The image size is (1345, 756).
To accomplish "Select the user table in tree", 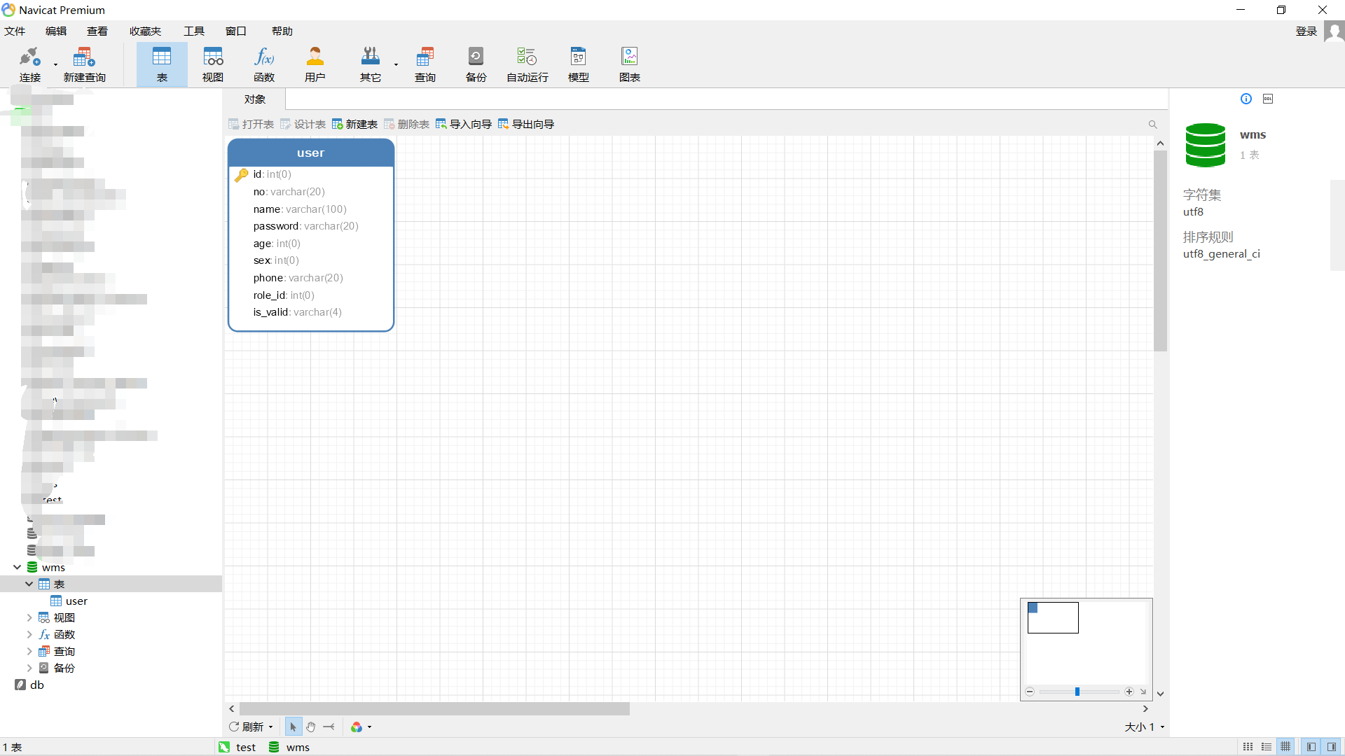I will (76, 601).
